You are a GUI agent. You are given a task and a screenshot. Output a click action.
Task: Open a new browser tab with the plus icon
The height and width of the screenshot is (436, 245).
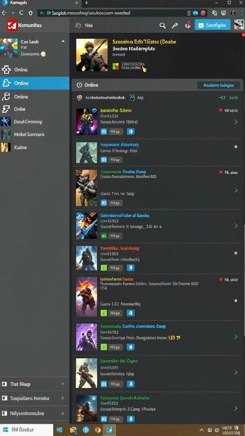tap(86, 3)
